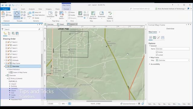
Task: Toggle visibility of Label 5
Action: tap(6, 51)
